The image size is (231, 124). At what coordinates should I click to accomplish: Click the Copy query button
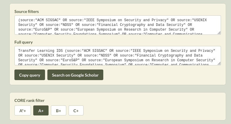(x=29, y=75)
